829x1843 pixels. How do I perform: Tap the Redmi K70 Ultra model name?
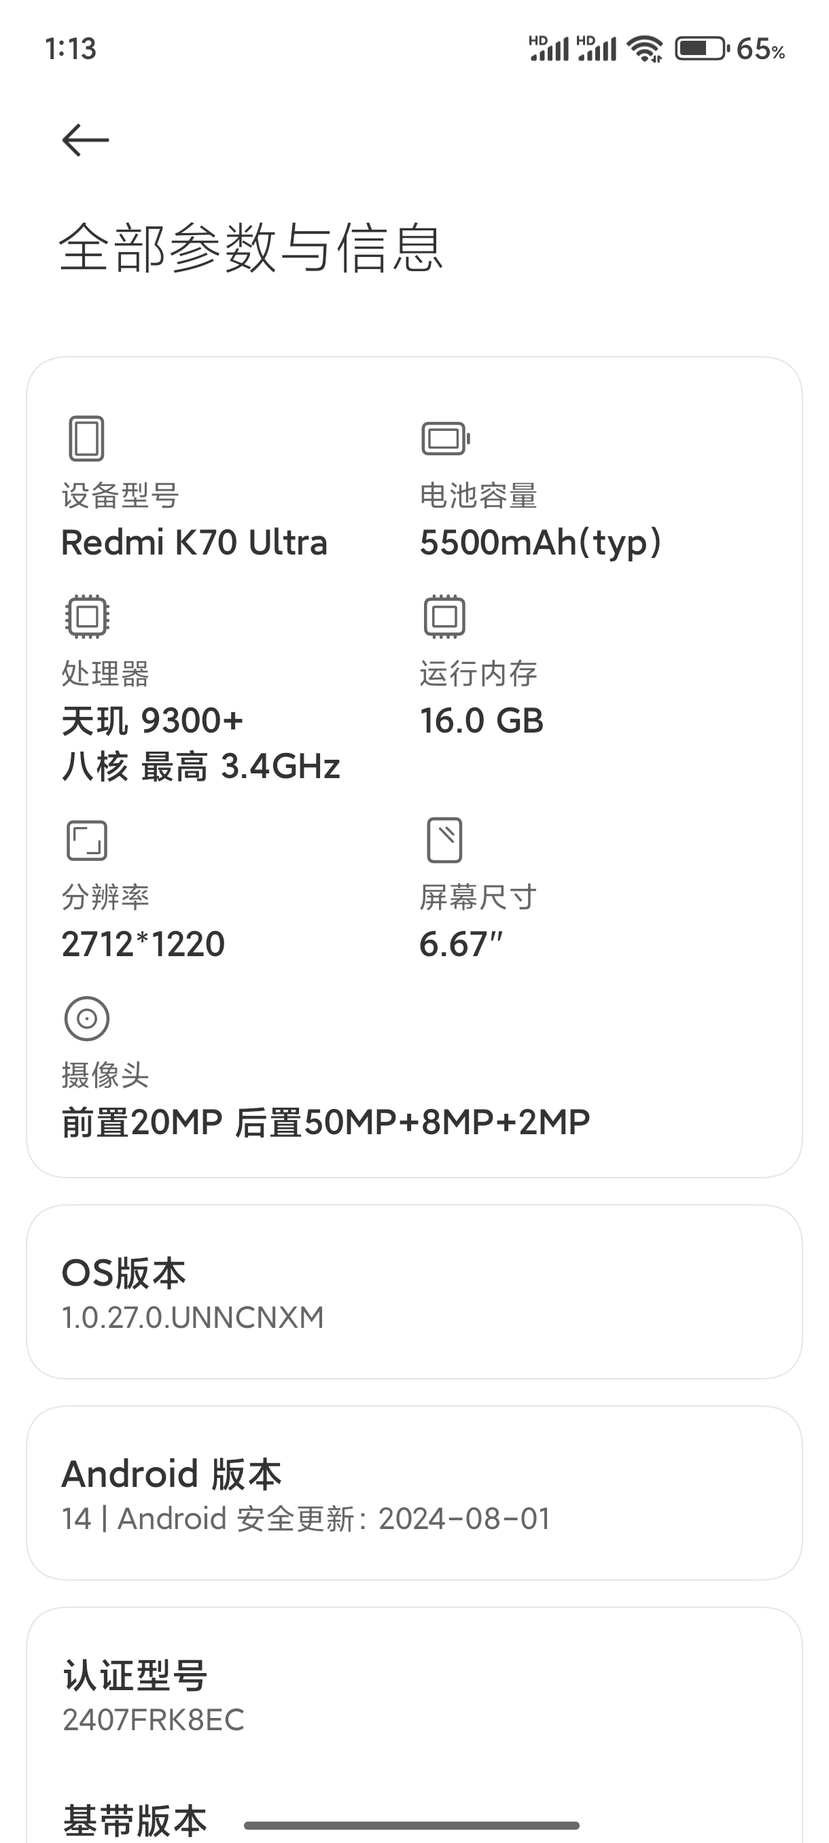tap(194, 542)
